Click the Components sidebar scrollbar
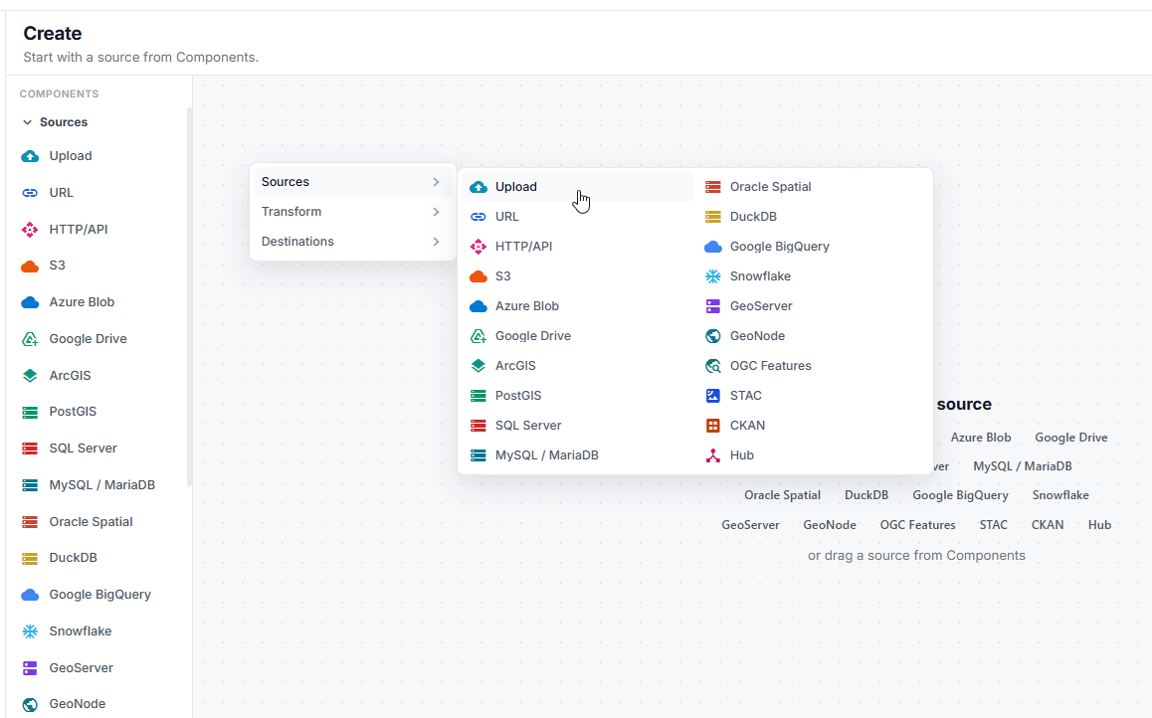This screenshot has width=1152, height=718. [x=189, y=296]
